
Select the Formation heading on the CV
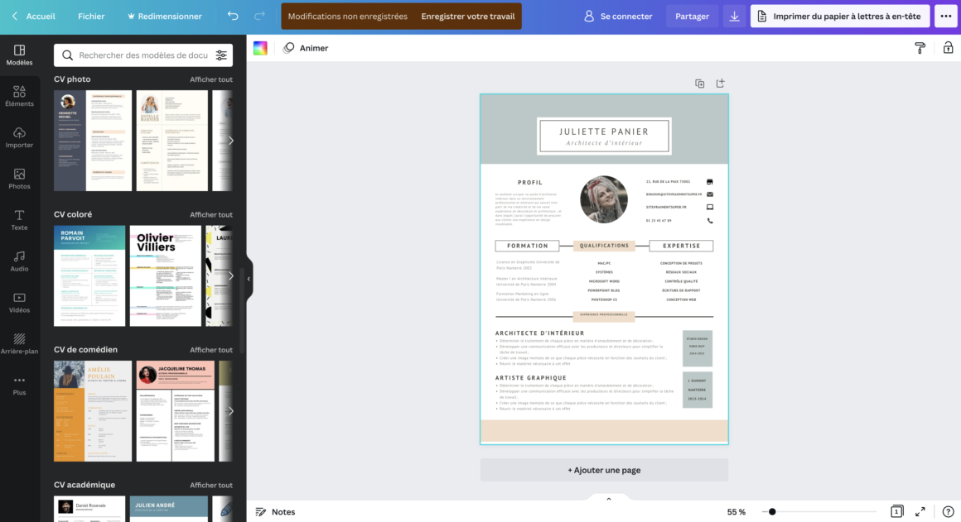(527, 246)
